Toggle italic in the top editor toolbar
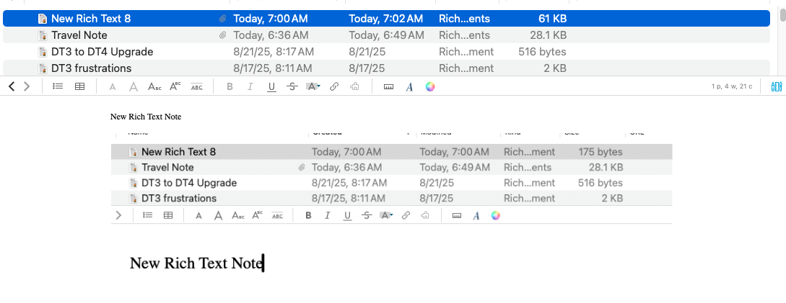 click(x=250, y=86)
